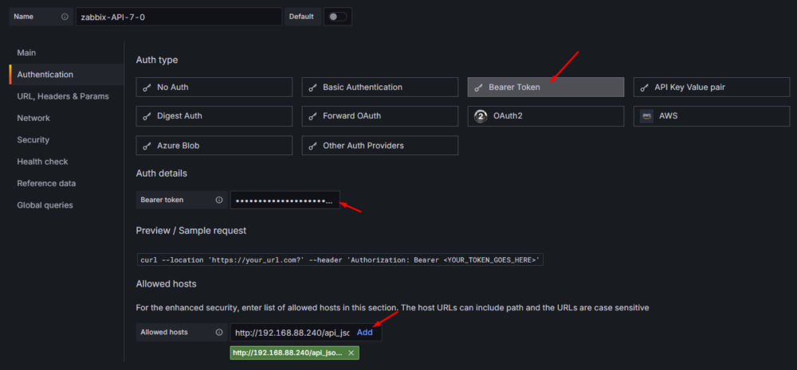Screen dimensions: 797x370
Task: Select the Bearer Token auth type
Action: click(545, 87)
